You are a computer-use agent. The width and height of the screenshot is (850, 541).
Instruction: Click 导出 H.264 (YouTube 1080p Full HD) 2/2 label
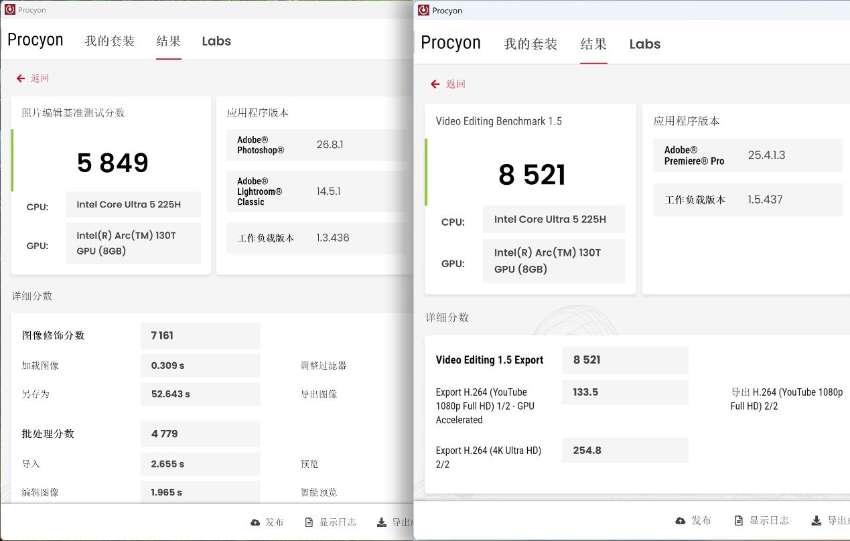(786, 400)
